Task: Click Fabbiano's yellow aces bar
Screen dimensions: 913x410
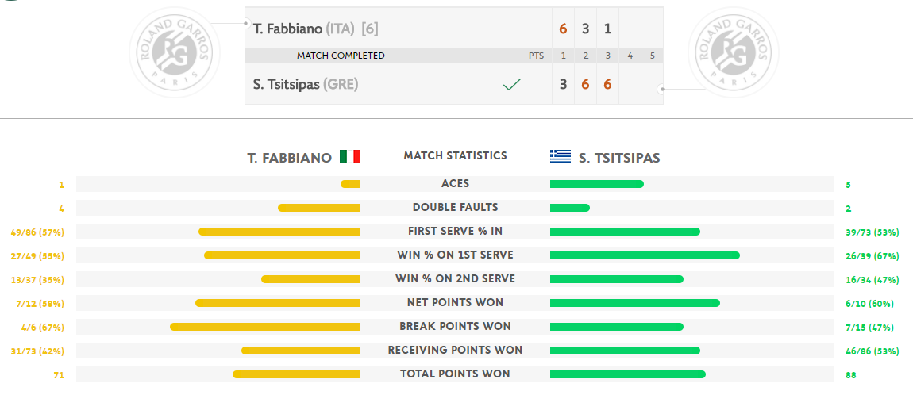Action: (x=351, y=184)
